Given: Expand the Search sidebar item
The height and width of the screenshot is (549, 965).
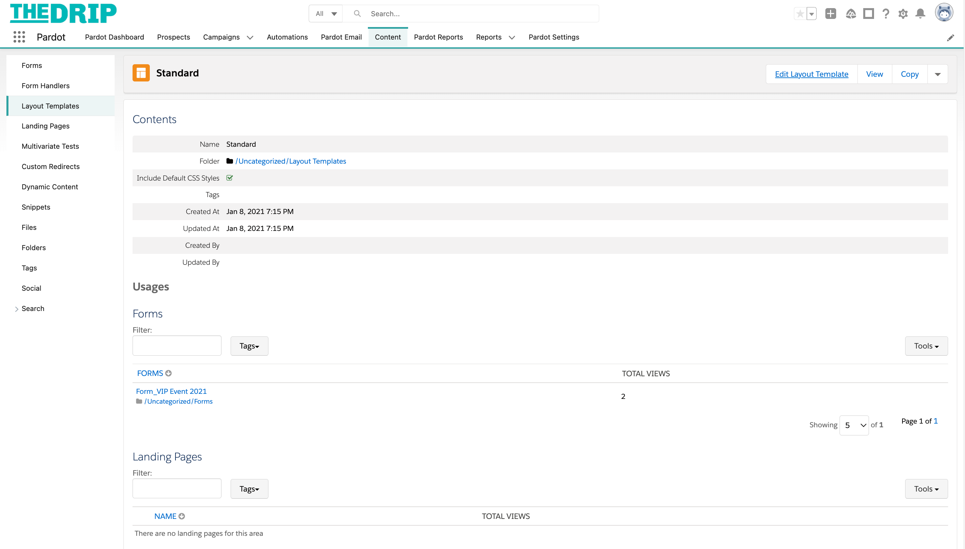Looking at the screenshot, I should coord(17,309).
